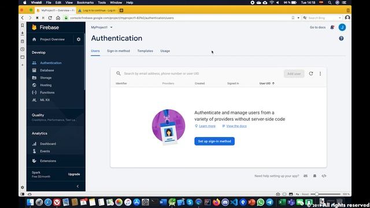
Task: Reload the page in Vivaldi toolbar
Action: [x=50, y=18]
